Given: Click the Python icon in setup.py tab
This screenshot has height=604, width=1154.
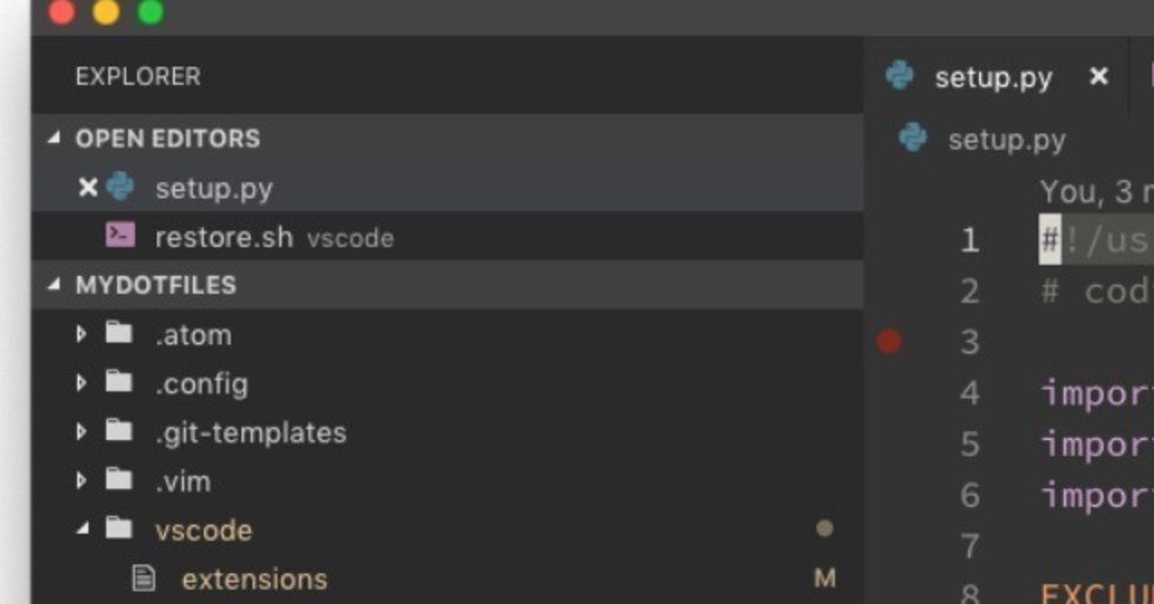Looking at the screenshot, I should [900, 76].
